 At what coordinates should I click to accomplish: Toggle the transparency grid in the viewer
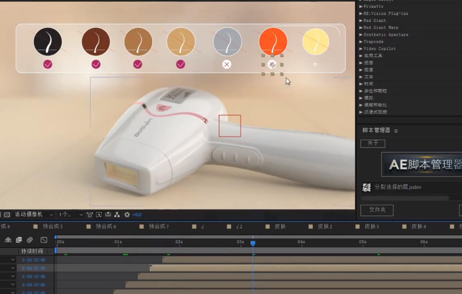pyautogui.click(x=7, y=215)
